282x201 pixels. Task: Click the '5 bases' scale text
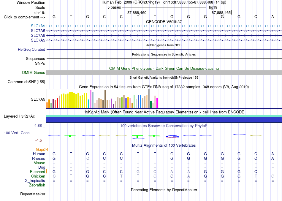pos(114,7)
